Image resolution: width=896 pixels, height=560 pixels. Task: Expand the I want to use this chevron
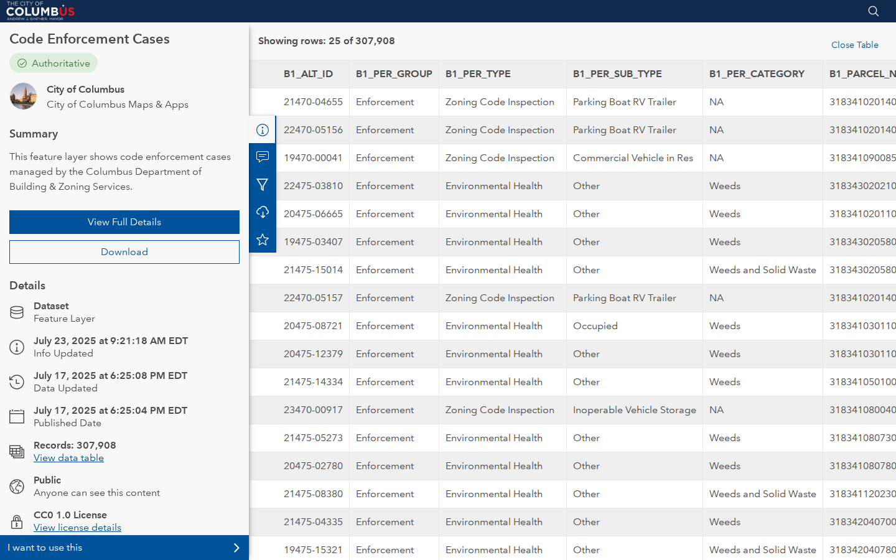point(236,548)
